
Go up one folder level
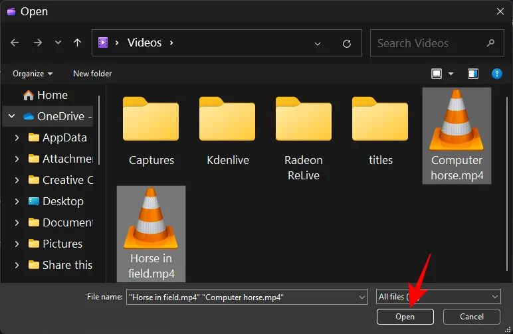click(x=78, y=42)
